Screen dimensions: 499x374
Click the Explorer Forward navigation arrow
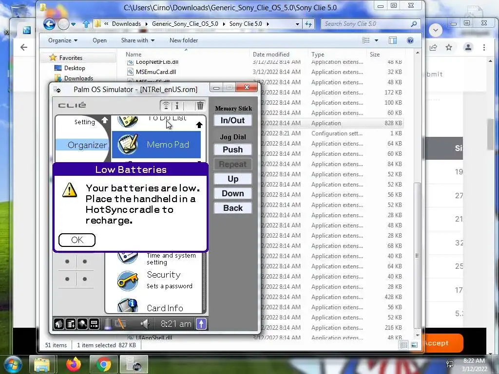point(63,24)
